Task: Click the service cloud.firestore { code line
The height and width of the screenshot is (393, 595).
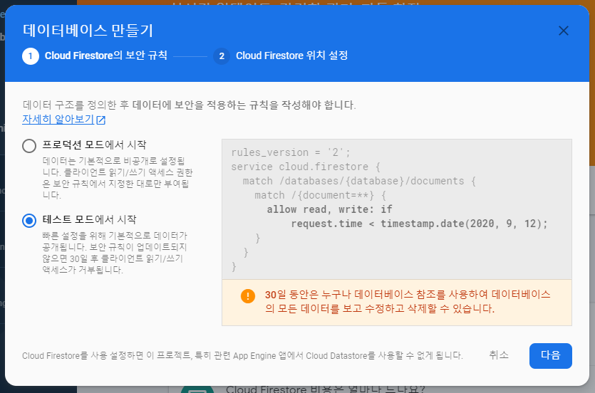Action: point(306,167)
